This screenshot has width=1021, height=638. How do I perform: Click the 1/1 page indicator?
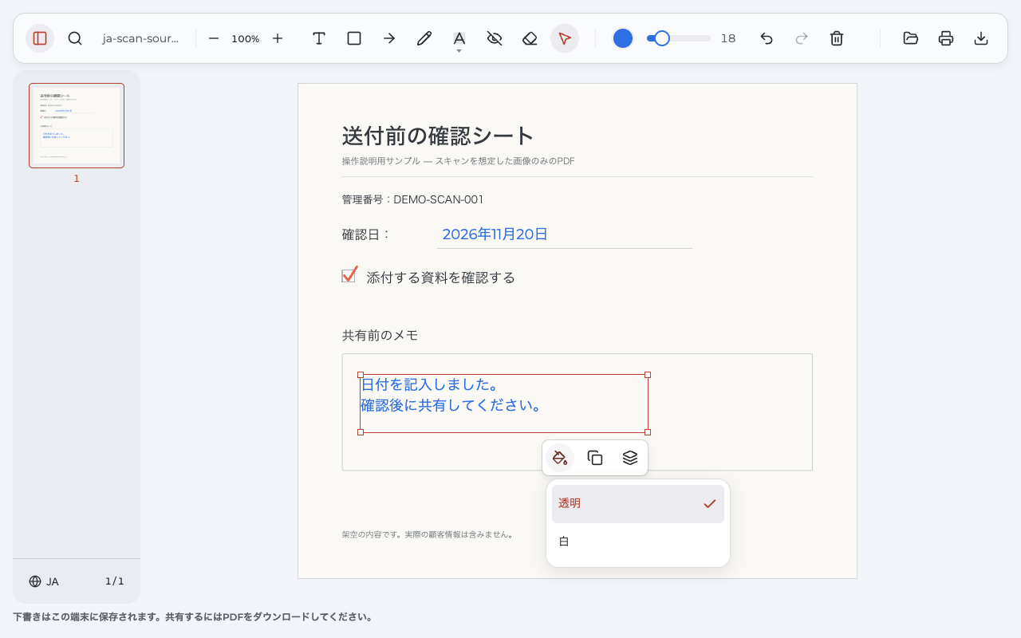[x=115, y=581]
